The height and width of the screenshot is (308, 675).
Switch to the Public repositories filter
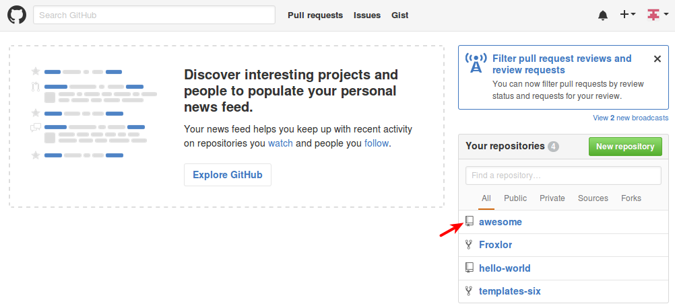(x=515, y=198)
